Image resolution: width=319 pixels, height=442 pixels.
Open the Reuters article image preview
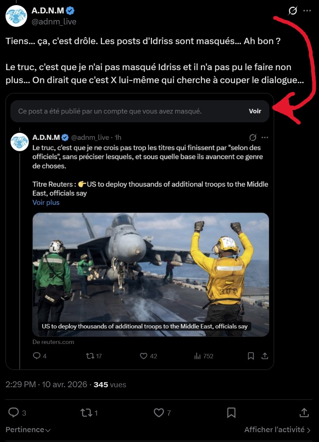coord(150,274)
